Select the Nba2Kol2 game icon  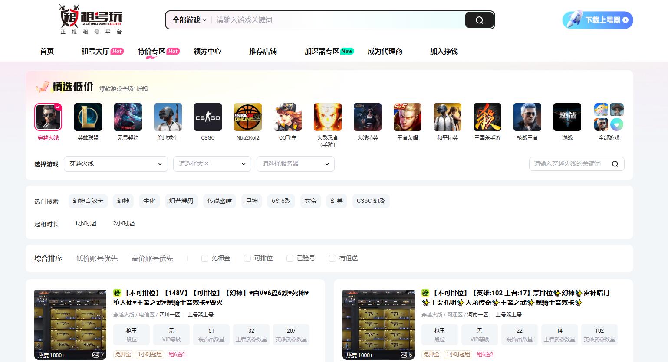(x=248, y=117)
